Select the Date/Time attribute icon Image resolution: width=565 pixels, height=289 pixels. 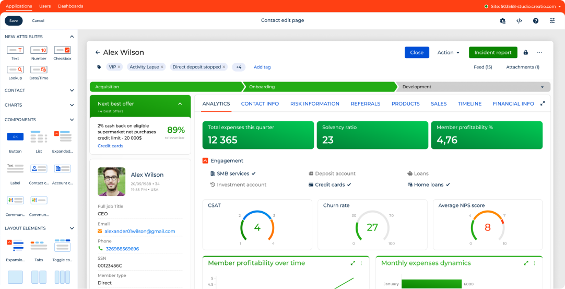39,69
